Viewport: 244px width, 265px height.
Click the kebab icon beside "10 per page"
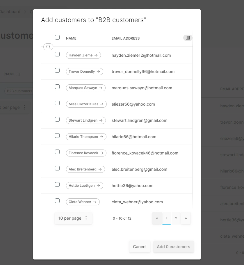click(86, 218)
